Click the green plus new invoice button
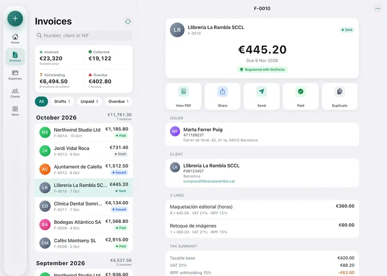The height and width of the screenshot is (276, 387). point(15,18)
